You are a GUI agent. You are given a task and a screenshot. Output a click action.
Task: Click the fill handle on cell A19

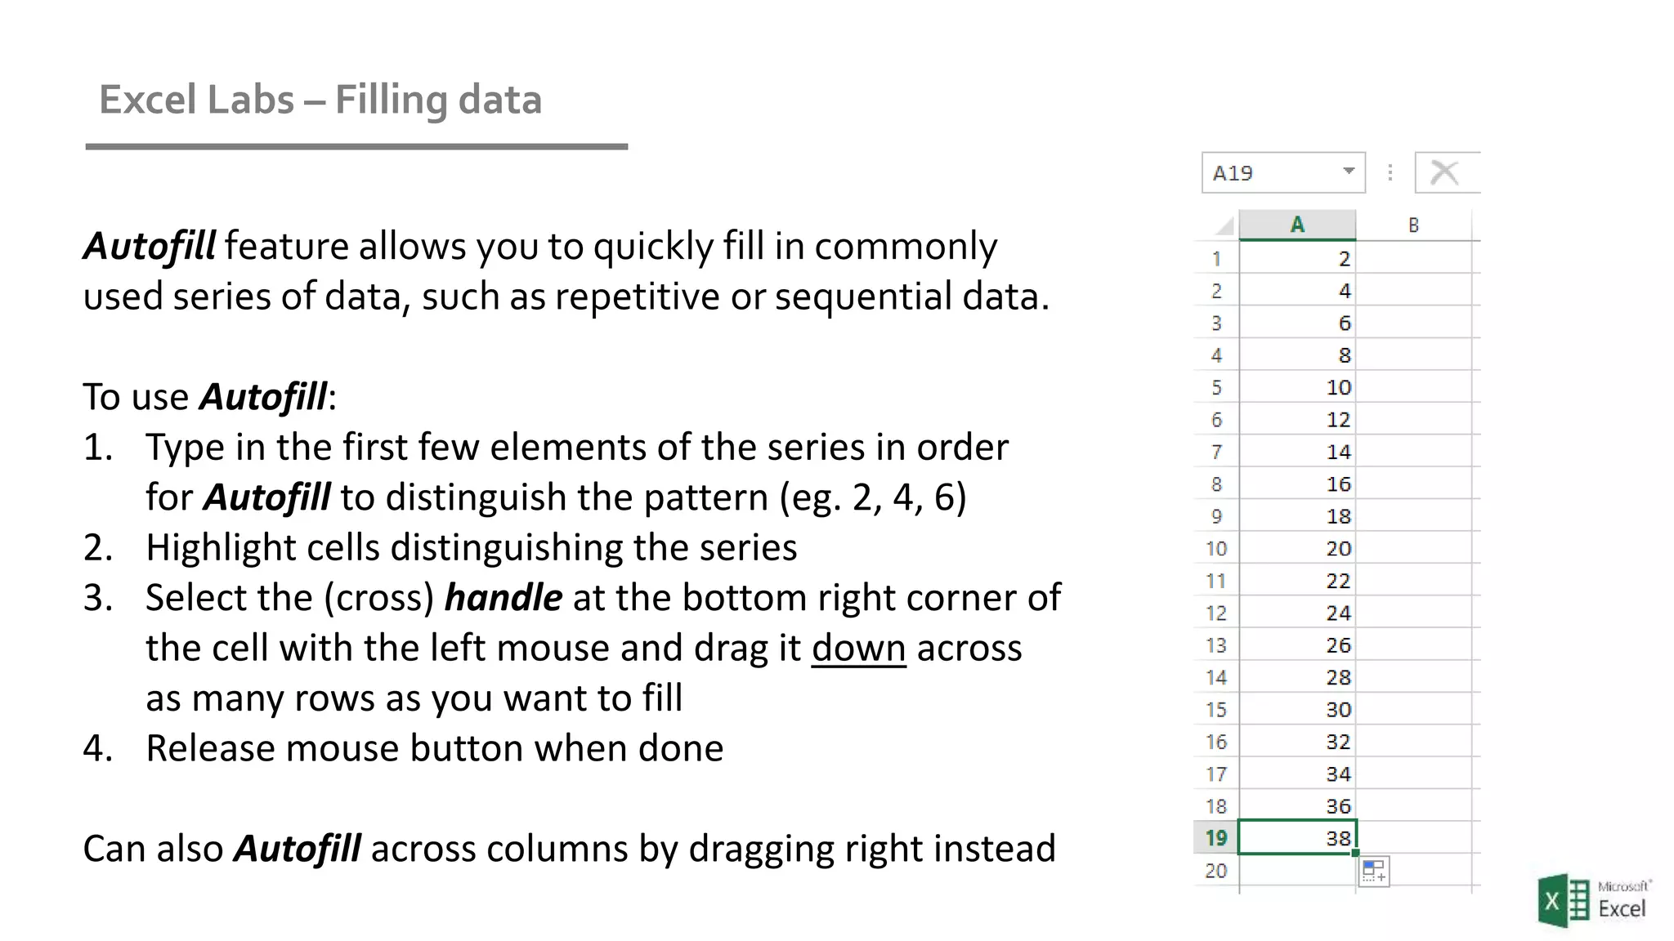tap(1355, 853)
